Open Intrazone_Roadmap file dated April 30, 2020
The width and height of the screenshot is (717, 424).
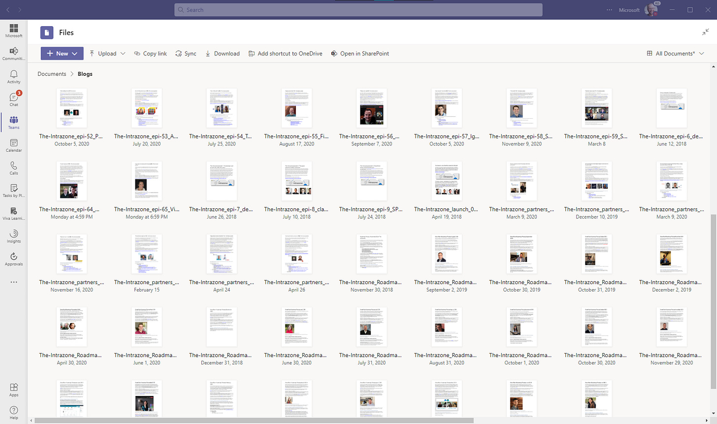(x=71, y=327)
